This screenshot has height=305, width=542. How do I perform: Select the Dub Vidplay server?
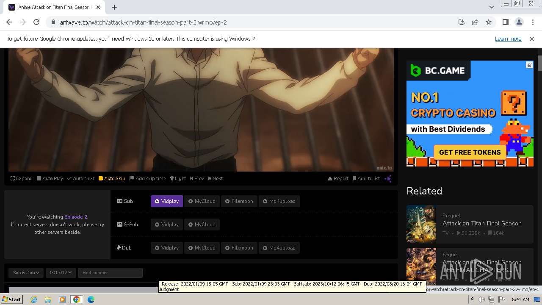coord(167,248)
